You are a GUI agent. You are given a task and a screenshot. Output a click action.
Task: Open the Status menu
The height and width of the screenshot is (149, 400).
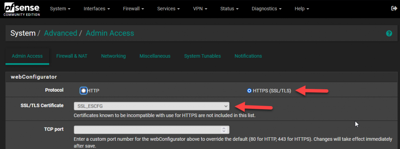229,9
